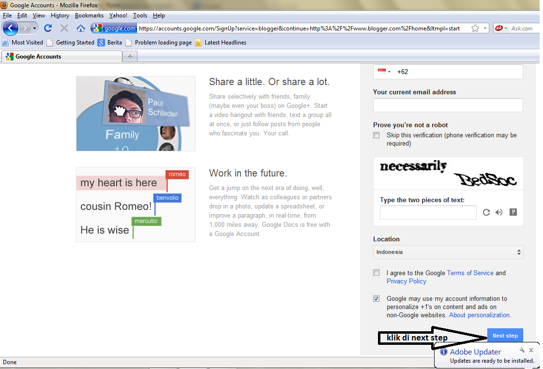Check Skip this verification checkbox
The width and height of the screenshot is (543, 369).
[377, 135]
